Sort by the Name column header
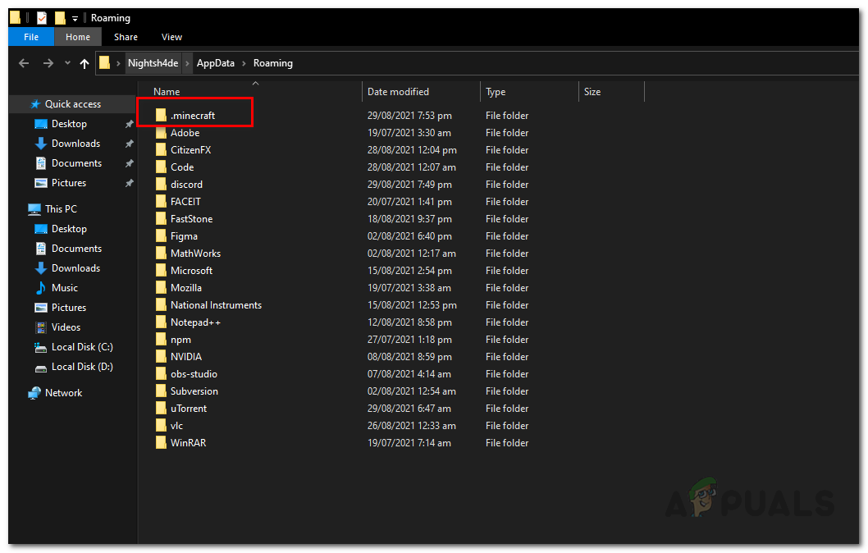Viewport: 868px width, 553px height. click(x=166, y=92)
